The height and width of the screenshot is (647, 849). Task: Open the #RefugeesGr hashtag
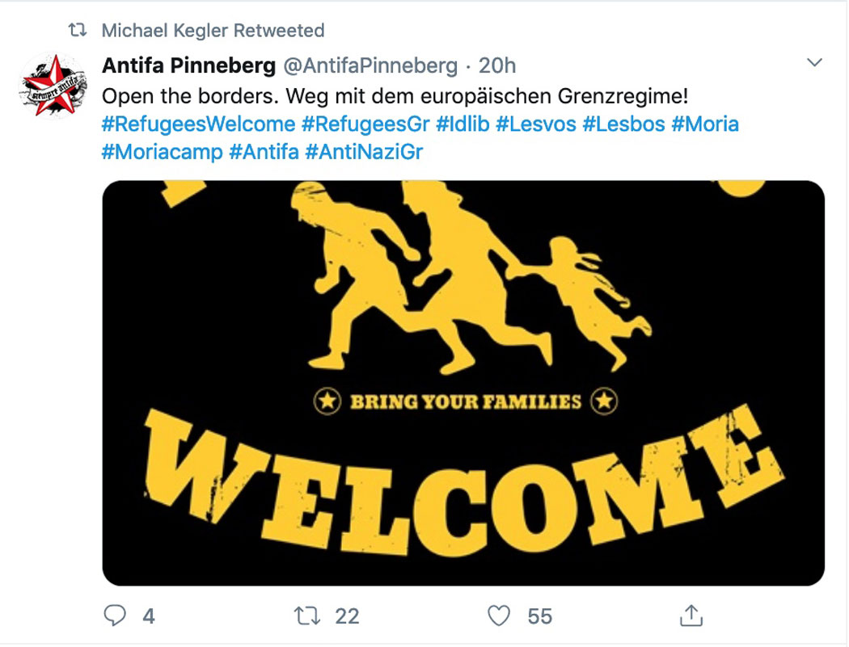(365, 124)
